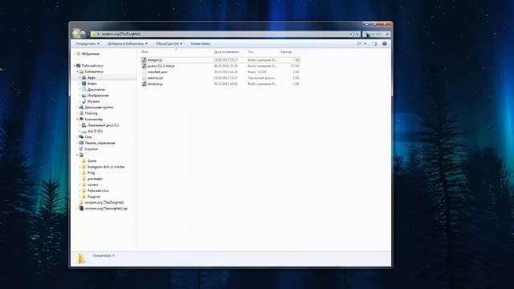Refresh the folder with the address bar button
The width and height of the screenshot is (514, 289).
357,34
